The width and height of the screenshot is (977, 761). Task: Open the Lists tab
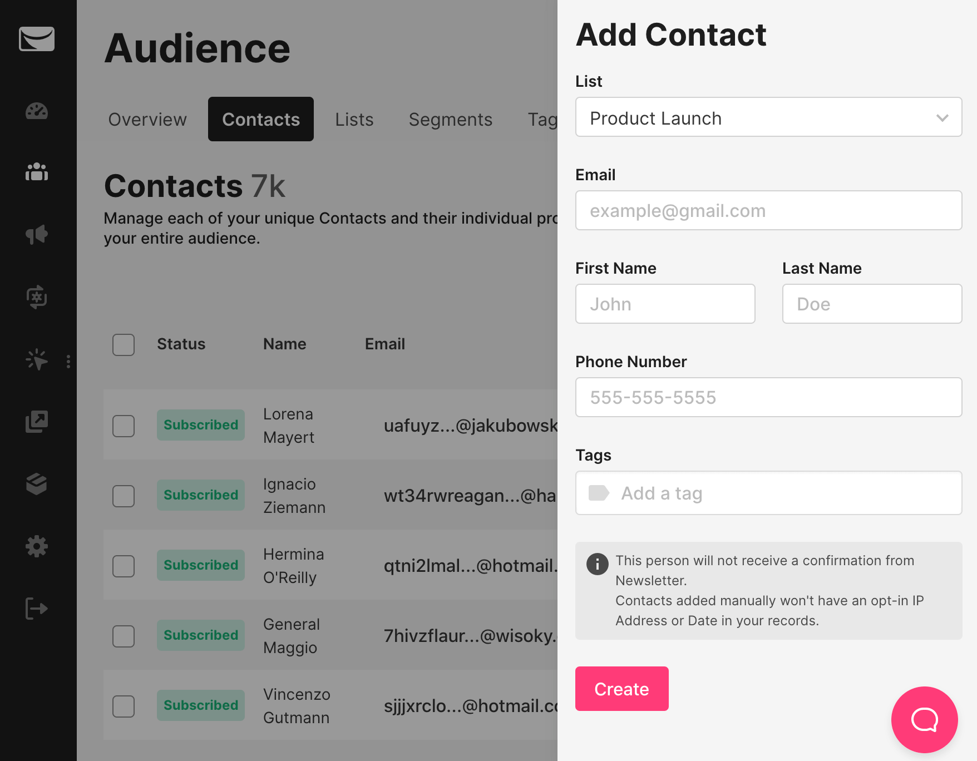354,120
